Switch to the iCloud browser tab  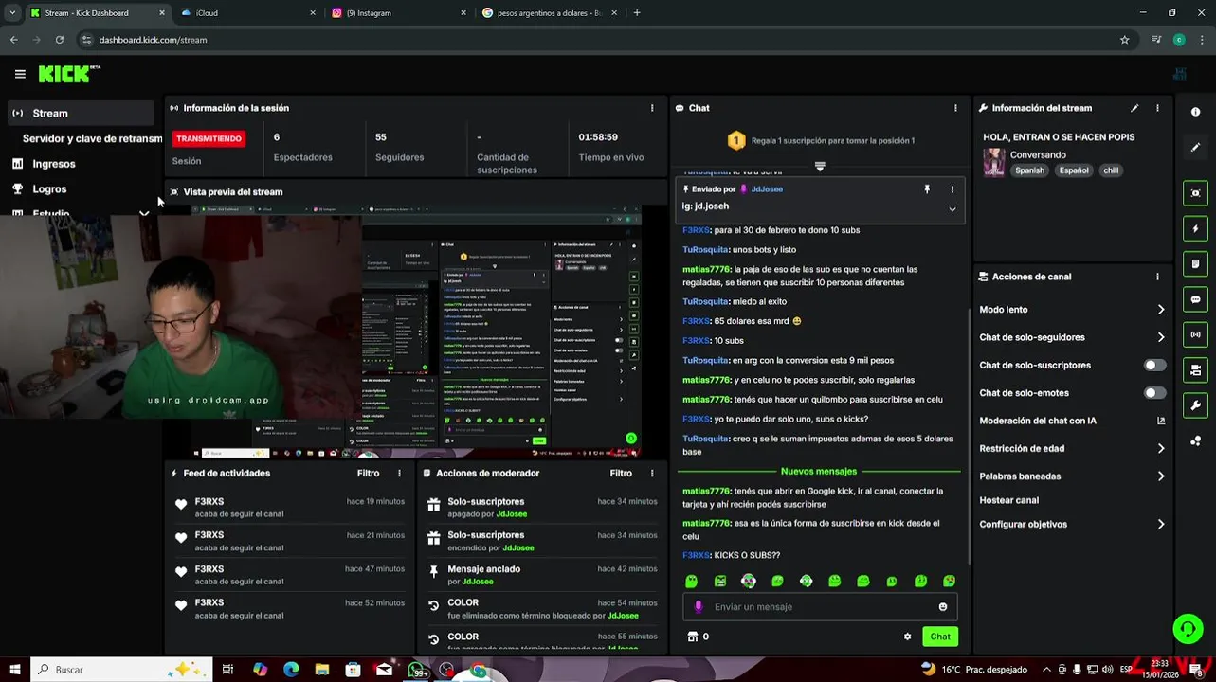point(248,13)
